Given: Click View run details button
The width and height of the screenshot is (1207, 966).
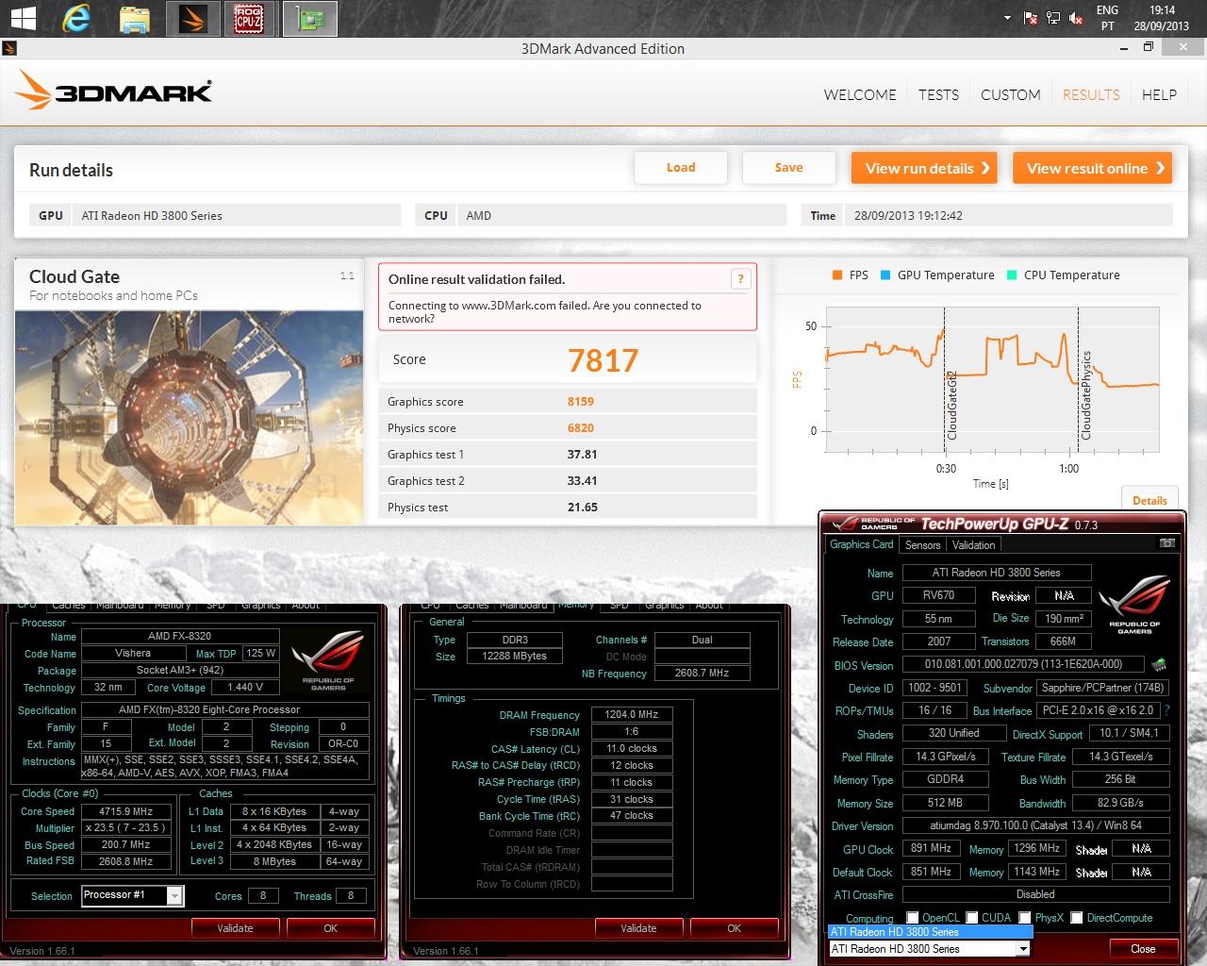Looking at the screenshot, I should [x=925, y=168].
